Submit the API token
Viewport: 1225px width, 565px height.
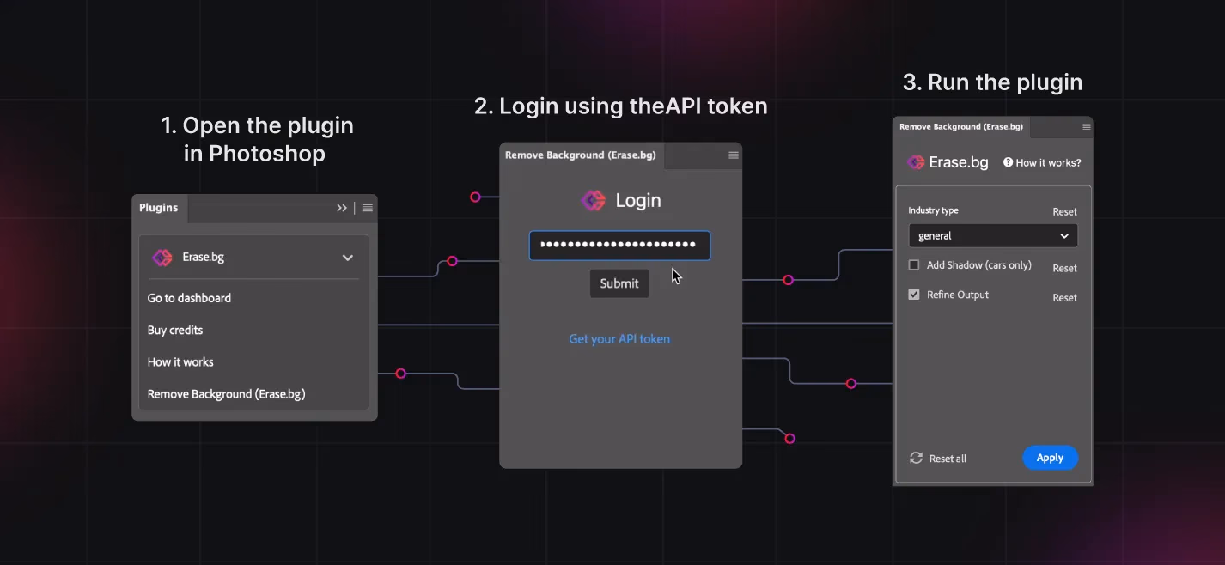(x=619, y=283)
